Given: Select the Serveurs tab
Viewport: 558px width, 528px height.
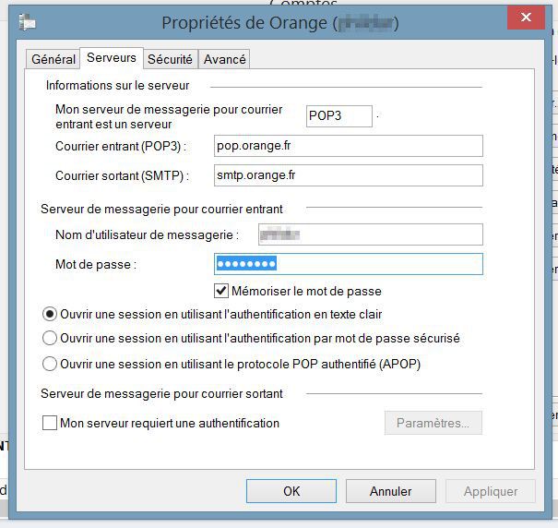Looking at the screenshot, I should 112,58.
